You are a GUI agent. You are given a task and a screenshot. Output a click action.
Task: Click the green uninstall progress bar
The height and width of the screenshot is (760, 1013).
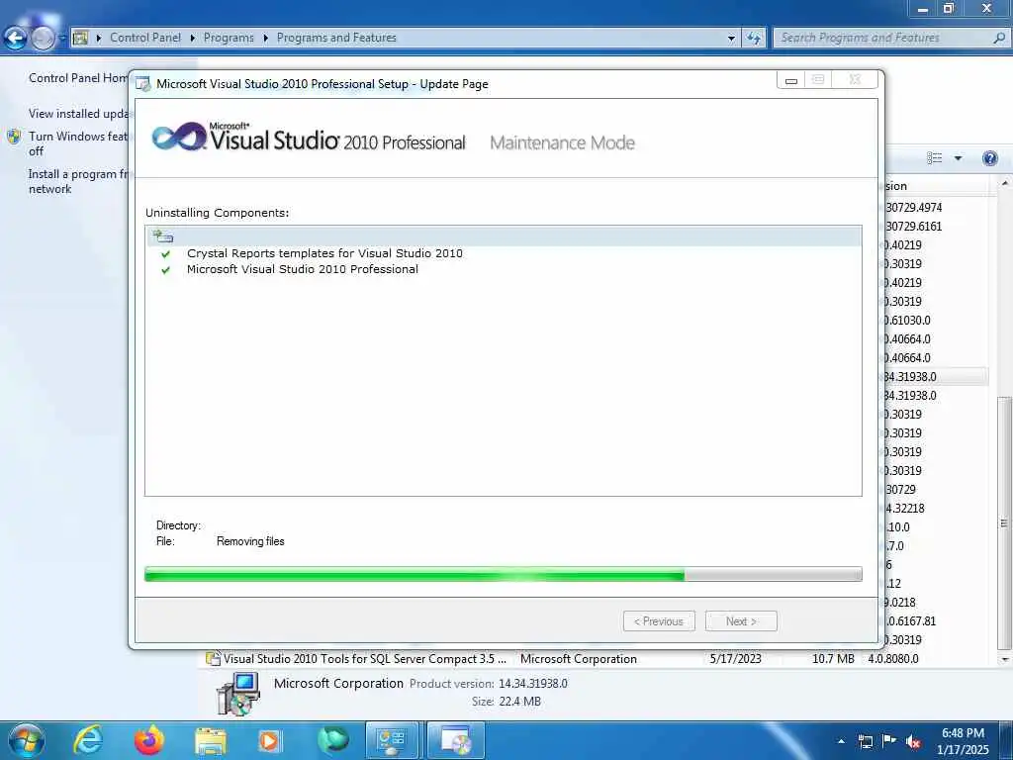tap(504, 574)
